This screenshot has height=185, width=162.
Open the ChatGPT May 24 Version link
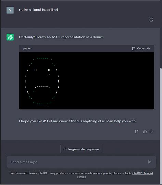115,175
